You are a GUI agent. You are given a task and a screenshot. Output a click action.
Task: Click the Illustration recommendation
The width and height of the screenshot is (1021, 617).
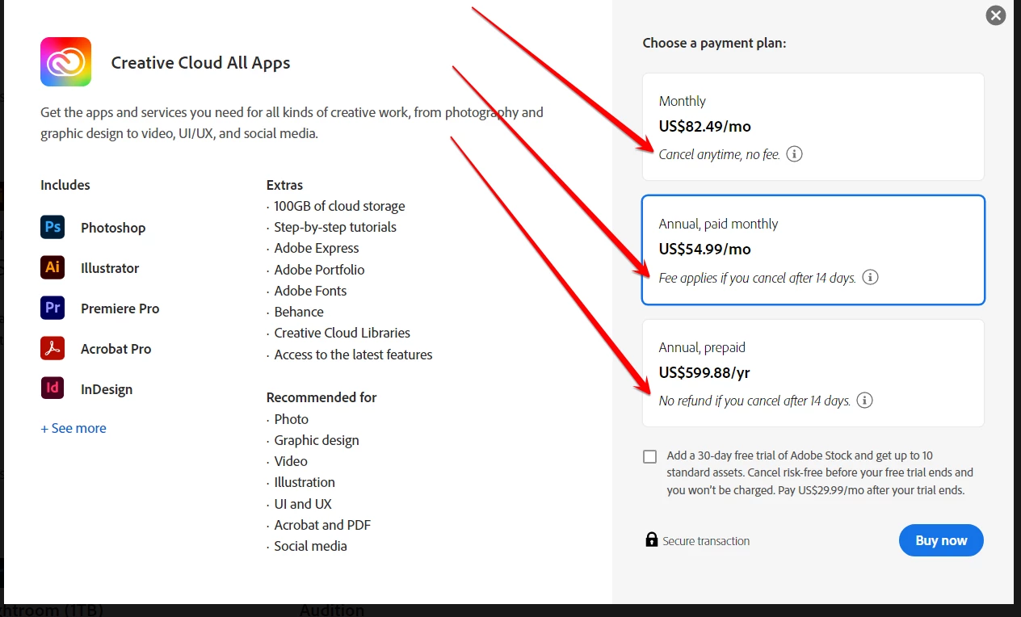coord(305,482)
